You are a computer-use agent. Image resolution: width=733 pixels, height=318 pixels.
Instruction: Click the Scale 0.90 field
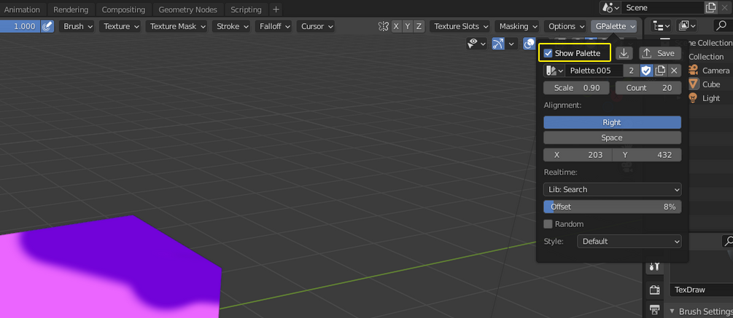point(576,88)
